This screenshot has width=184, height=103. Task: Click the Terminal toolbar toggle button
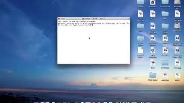pyautogui.click(x=129, y=19)
